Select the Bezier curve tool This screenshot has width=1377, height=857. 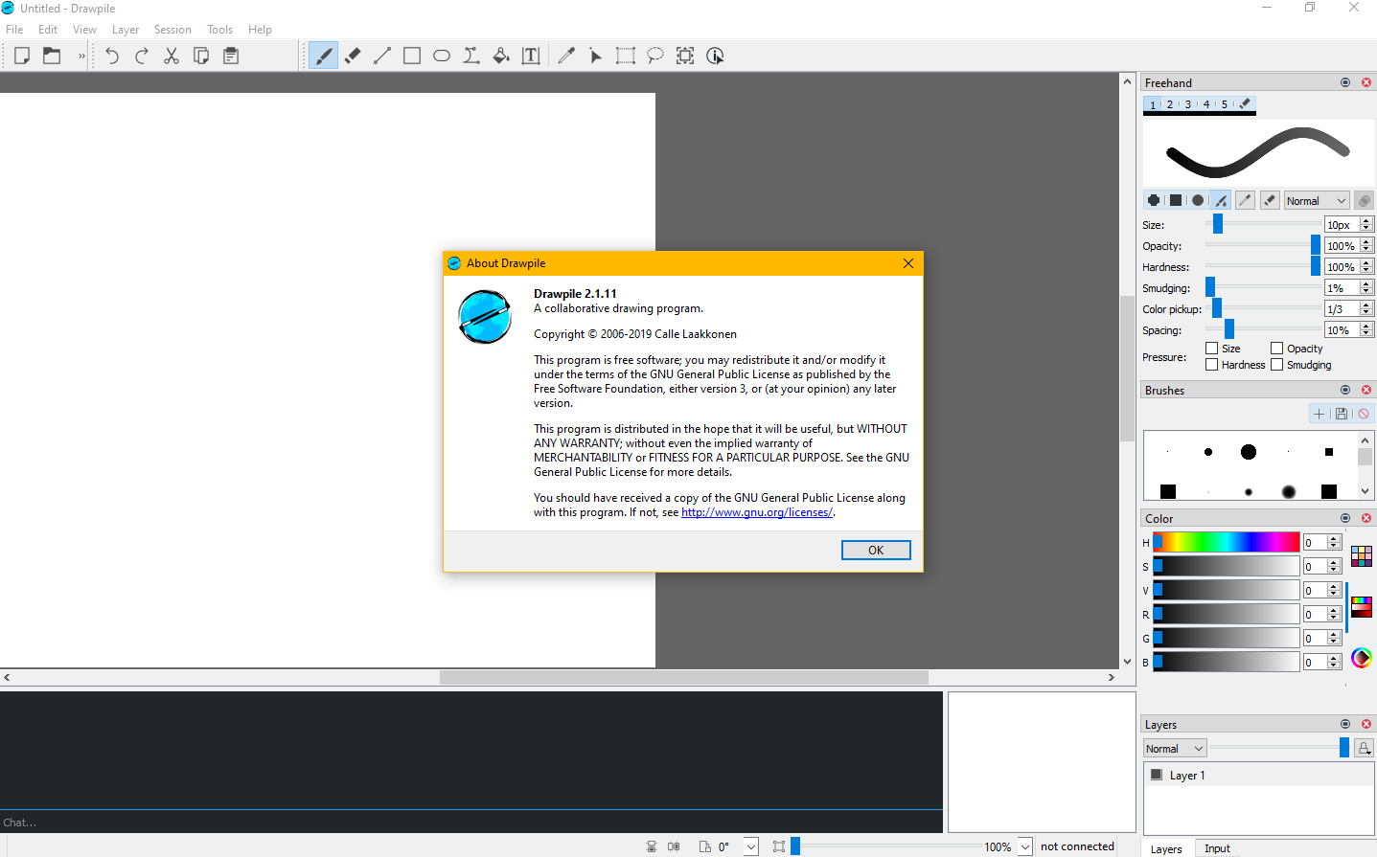coord(471,56)
